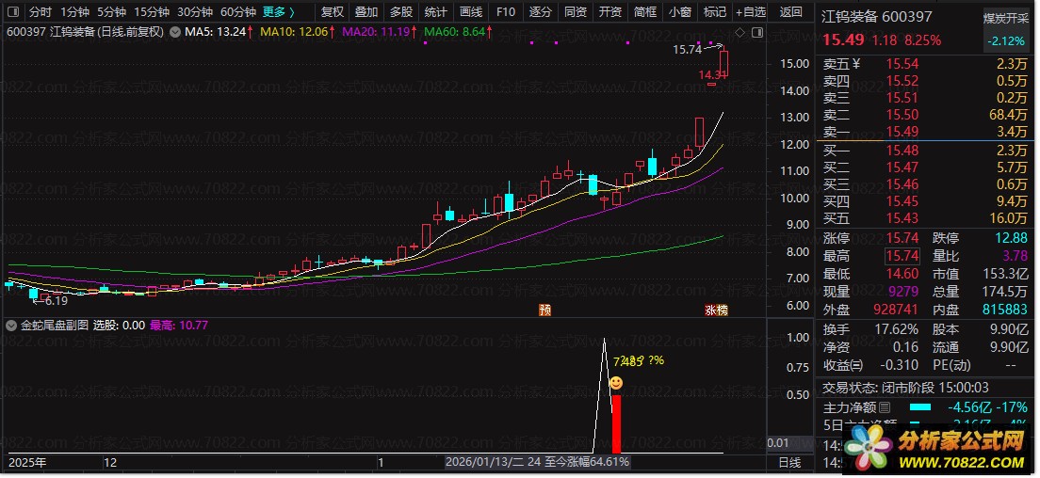Click the red indicator bar in sub-chart
Image resolution: width=1040 pixels, height=478 pixels.
click(616, 423)
